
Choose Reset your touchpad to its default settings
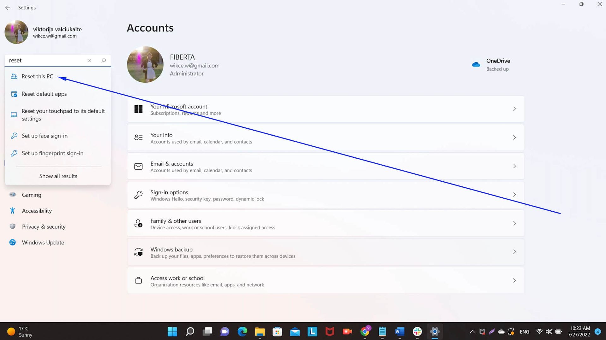[x=58, y=115]
